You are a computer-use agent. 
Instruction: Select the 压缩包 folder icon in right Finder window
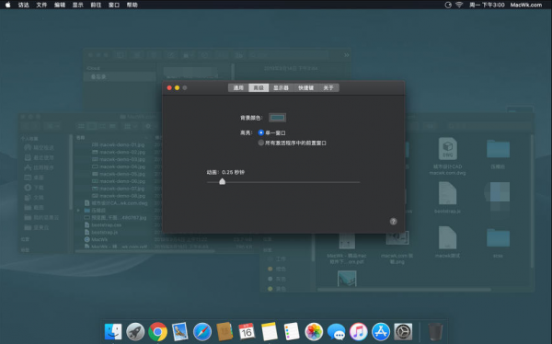(x=498, y=149)
